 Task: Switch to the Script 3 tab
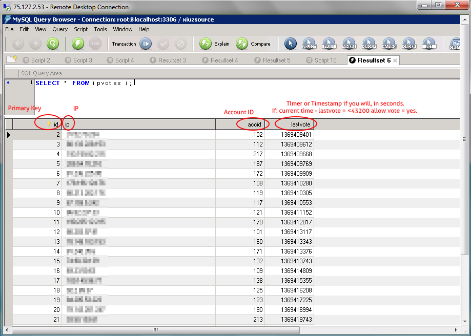coord(78,60)
